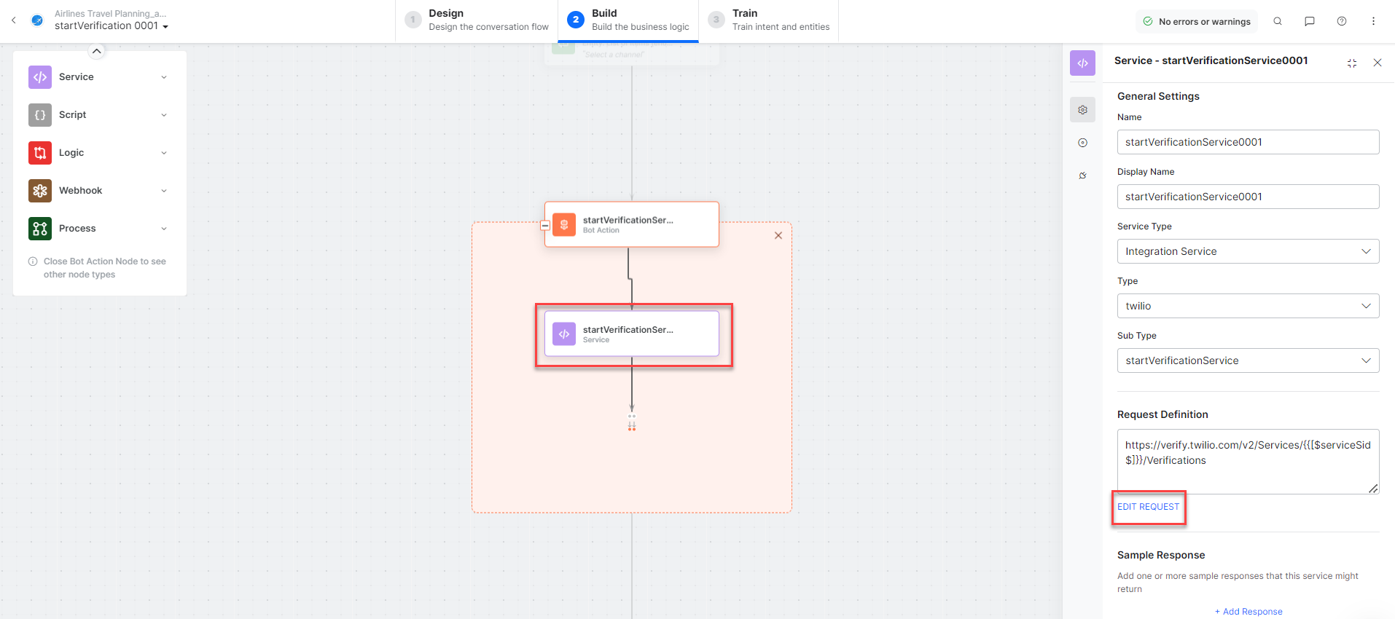Click the Script node icon

(40, 115)
